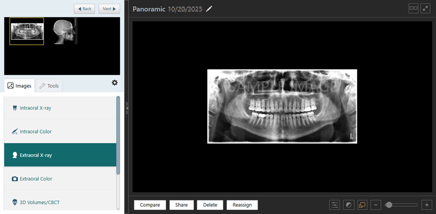Image resolution: width=436 pixels, height=214 pixels.
Task: Edit the Panoramic title with pencil icon
Action: pos(209,9)
